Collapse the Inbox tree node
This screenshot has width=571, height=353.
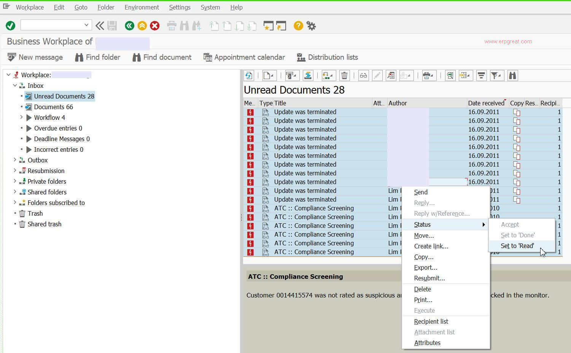(15, 86)
